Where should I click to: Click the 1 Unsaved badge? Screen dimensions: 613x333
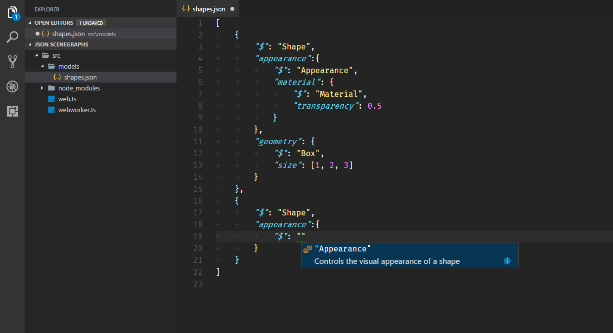pos(91,23)
